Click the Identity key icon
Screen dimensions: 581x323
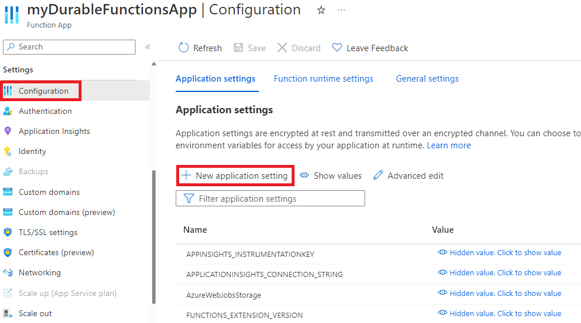pyautogui.click(x=8, y=151)
